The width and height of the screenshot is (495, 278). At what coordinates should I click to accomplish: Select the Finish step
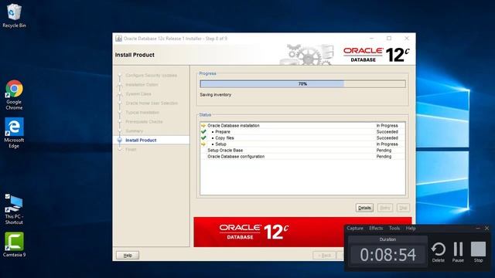tap(131, 149)
